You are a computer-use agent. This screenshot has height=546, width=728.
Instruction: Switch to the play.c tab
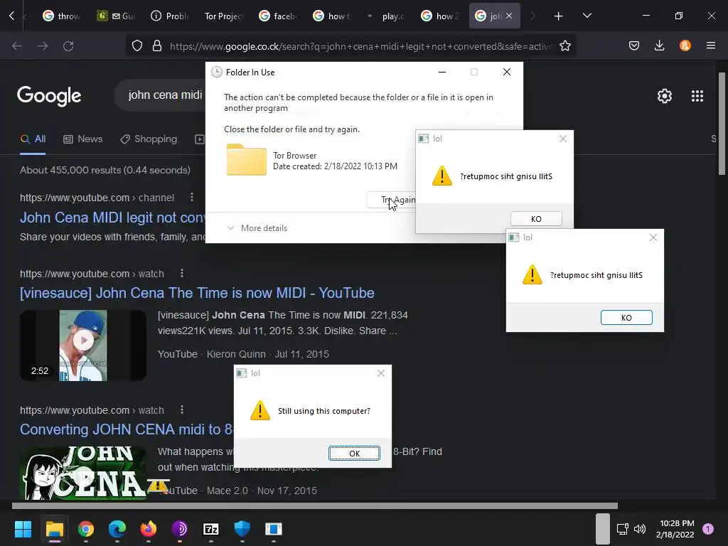coord(386,16)
